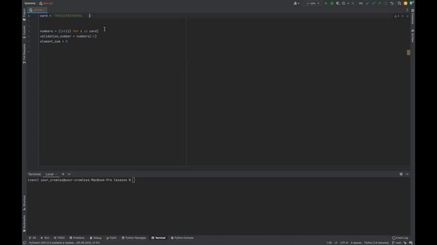Image resolution: width=437 pixels, height=245 pixels.
Task: Select the Terminal tool window tab
Action: [158, 238]
